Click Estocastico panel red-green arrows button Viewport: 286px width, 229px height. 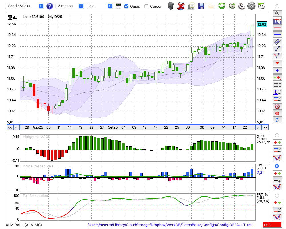[277, 202]
